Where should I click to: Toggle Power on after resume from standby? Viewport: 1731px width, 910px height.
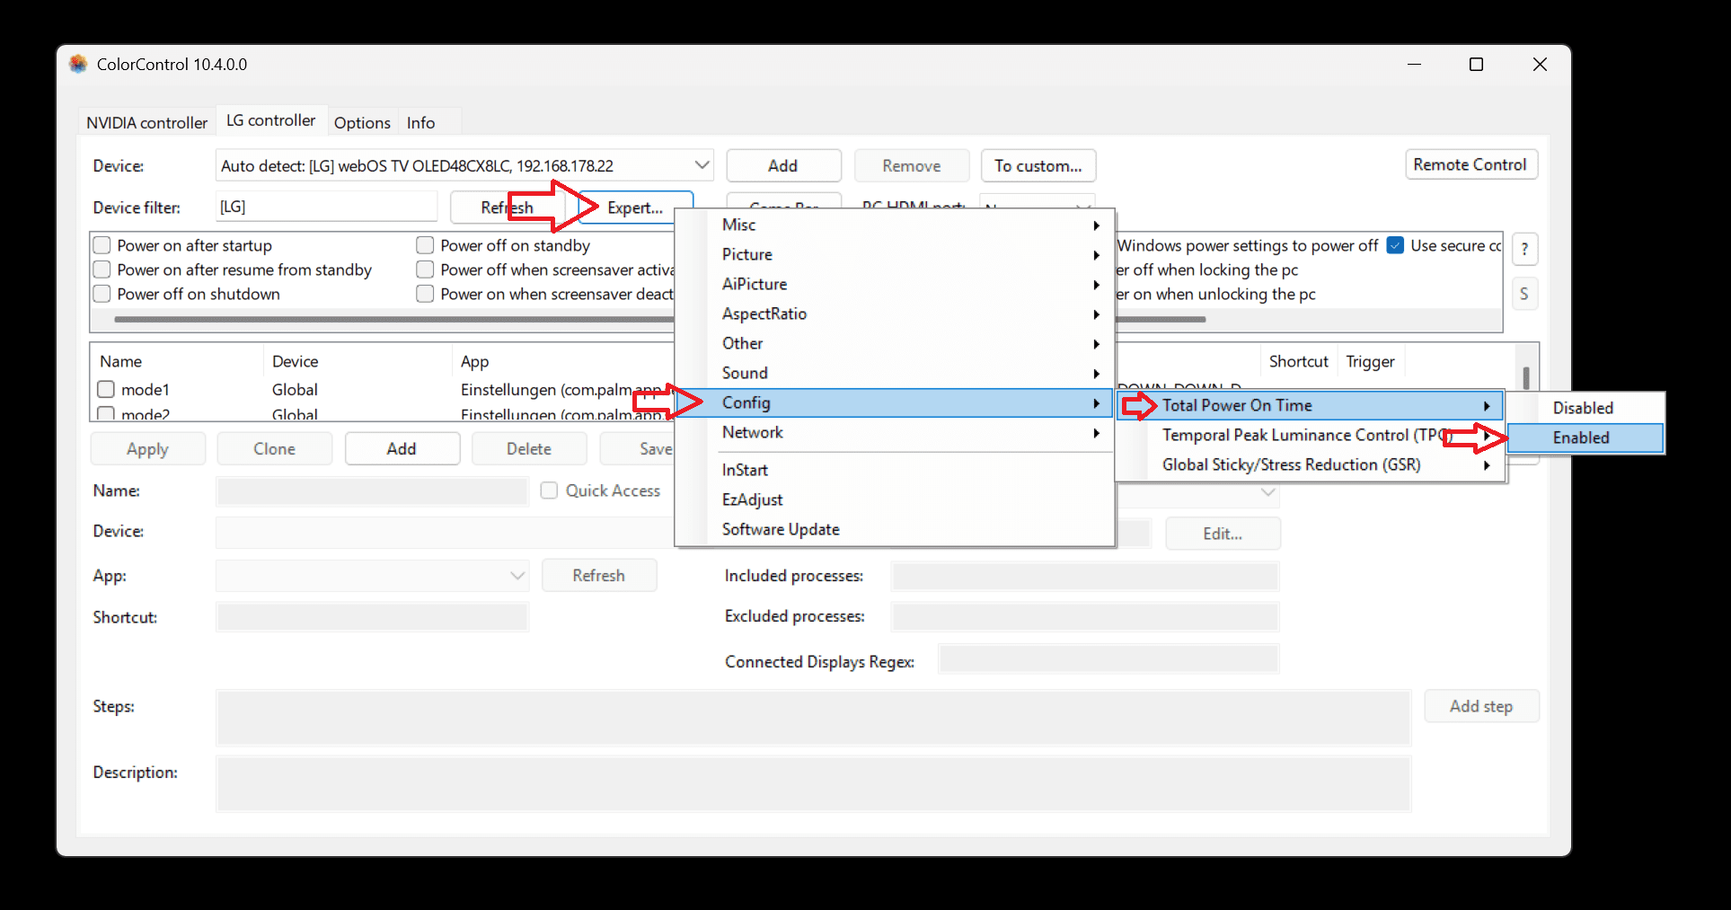(102, 269)
